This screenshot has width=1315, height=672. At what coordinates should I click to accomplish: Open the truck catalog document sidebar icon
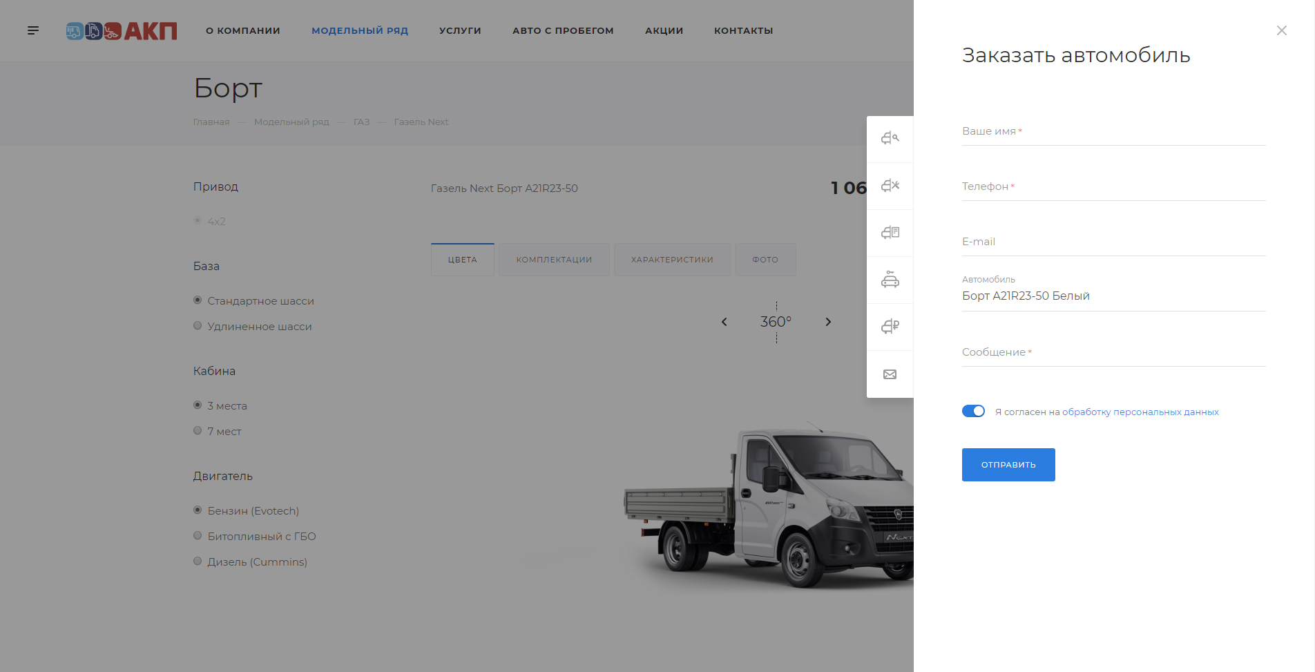[x=890, y=233]
